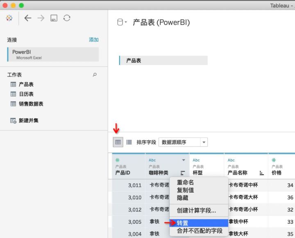This screenshot has width=295, height=238.
Task: Click the Abc type icon of 咖啡种类
Action: tap(152, 160)
